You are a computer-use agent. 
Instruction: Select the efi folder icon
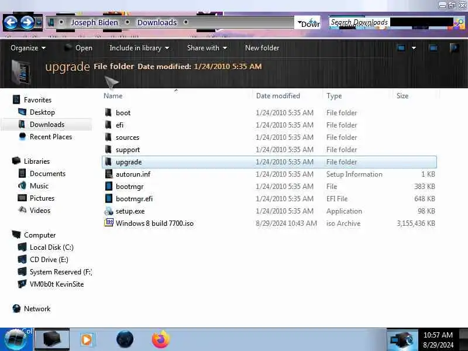coord(108,125)
